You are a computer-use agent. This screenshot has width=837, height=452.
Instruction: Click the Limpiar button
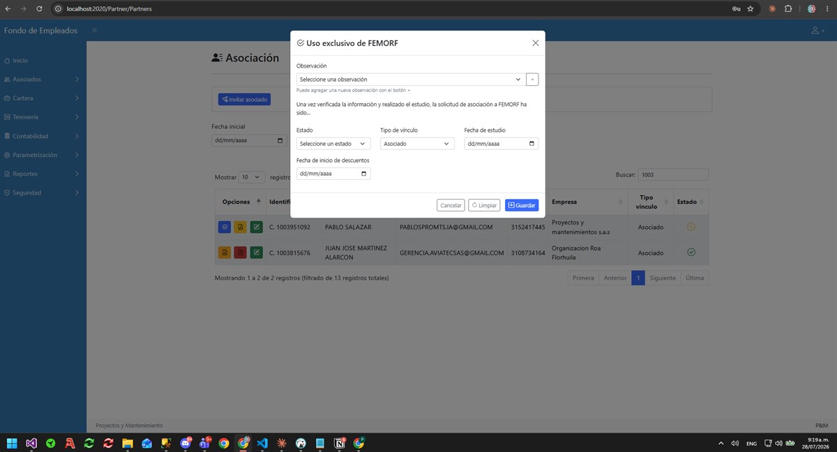pyautogui.click(x=484, y=206)
